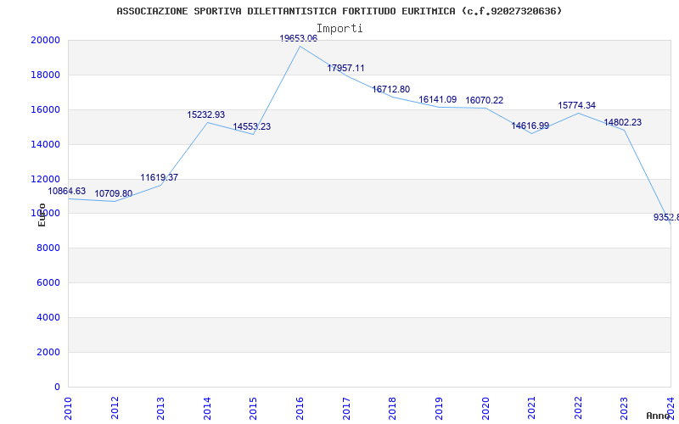This screenshot has height=424, width=679.
Task: Click the 4000 y-axis tick label
Action: point(48,317)
